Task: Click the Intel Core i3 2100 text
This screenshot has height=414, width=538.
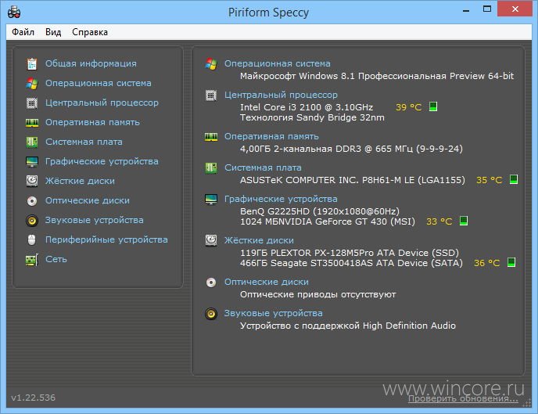Action: pos(307,107)
